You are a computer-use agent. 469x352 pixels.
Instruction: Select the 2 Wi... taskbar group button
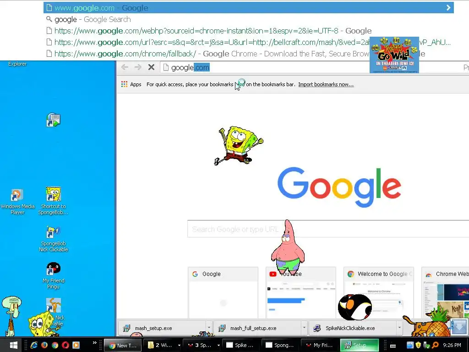160,346
